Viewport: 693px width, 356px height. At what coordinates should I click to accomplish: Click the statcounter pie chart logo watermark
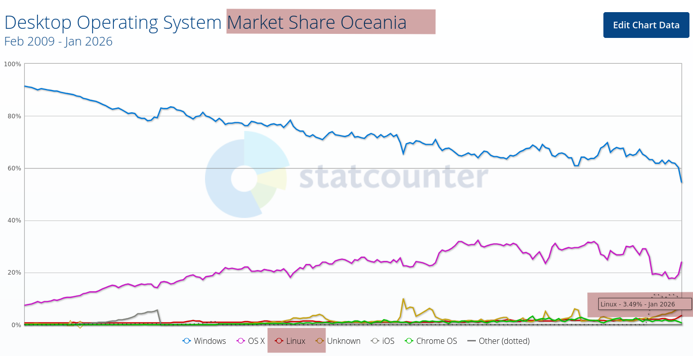pos(247,174)
